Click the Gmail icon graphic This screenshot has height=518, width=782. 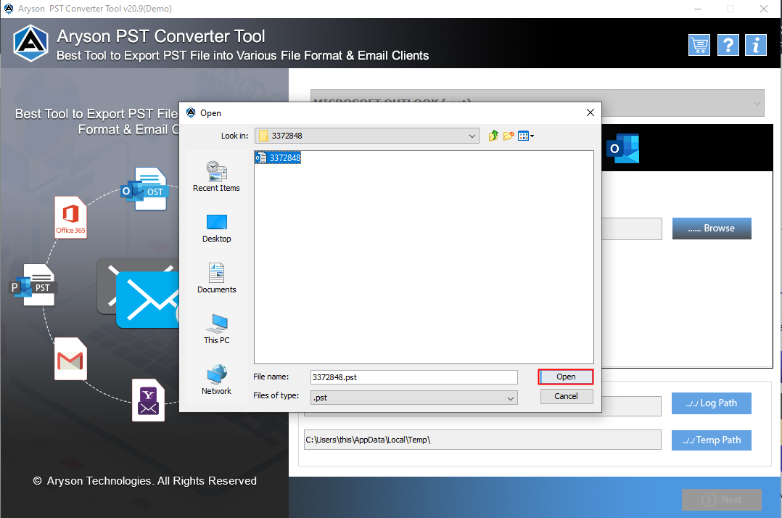tap(70, 359)
